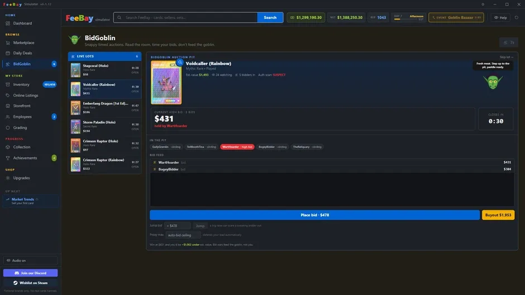Open the Inventory box icon
The width and height of the screenshot is (525, 295).
(x=8, y=85)
